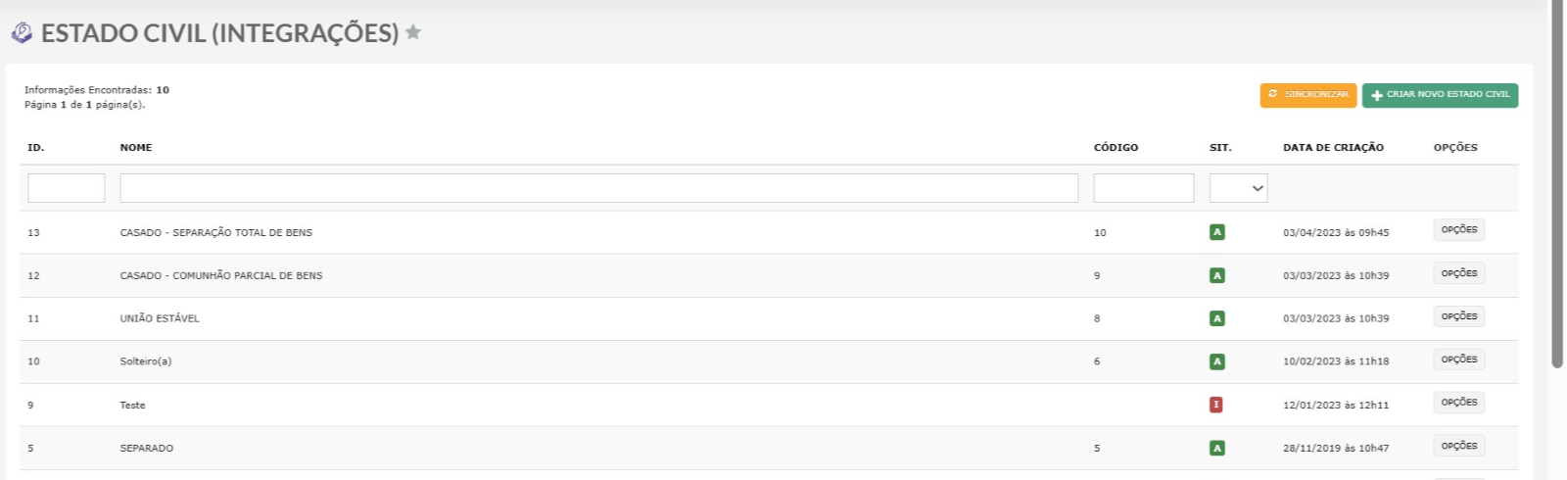Open the SIT. filter dropdown
Screen dimensions: 1567x480
(x=1238, y=188)
